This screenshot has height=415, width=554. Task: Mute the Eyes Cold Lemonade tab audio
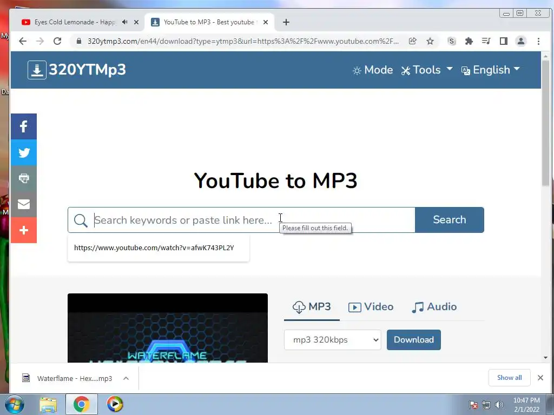coord(125,22)
